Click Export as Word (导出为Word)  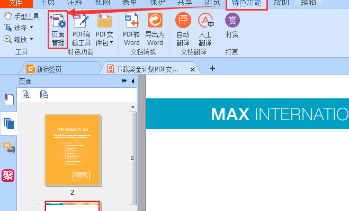155,29
